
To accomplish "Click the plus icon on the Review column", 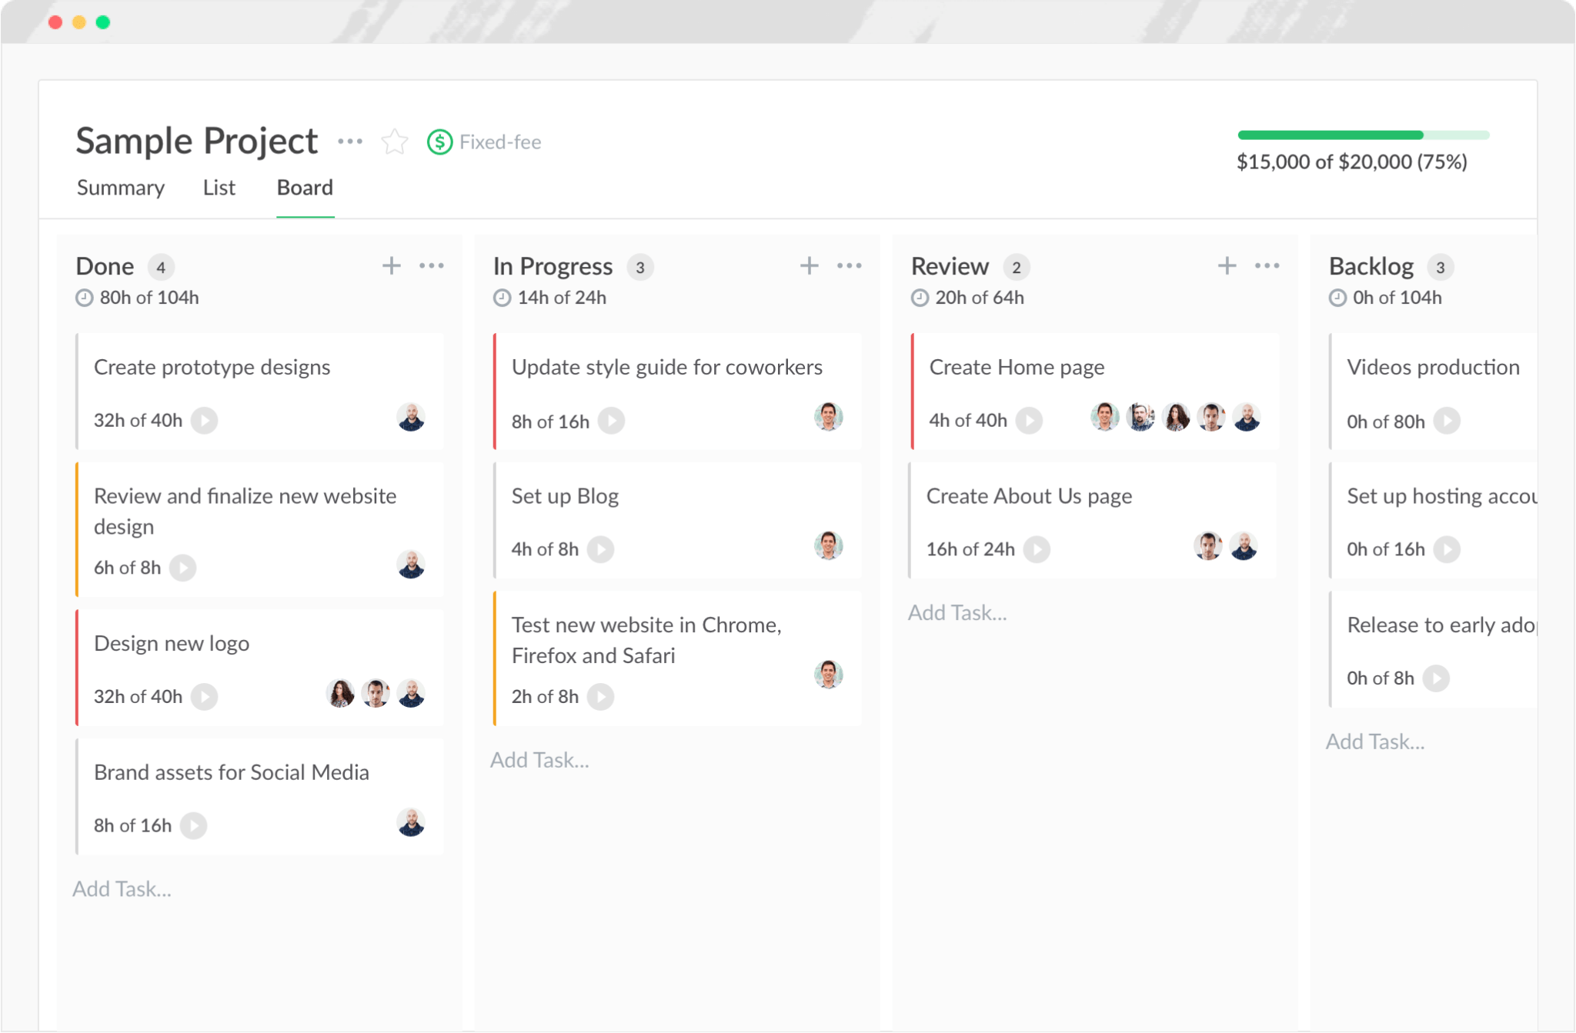I will pos(1227,265).
